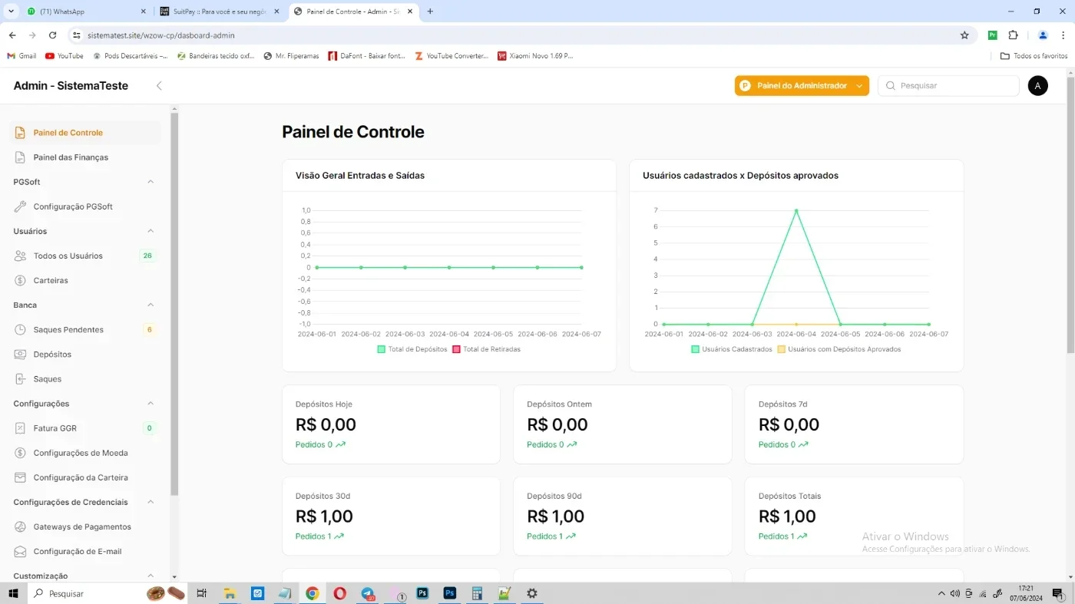Screen dimensions: 1075x604
Task: Select the Fatura GGR icon
Action: (21, 428)
